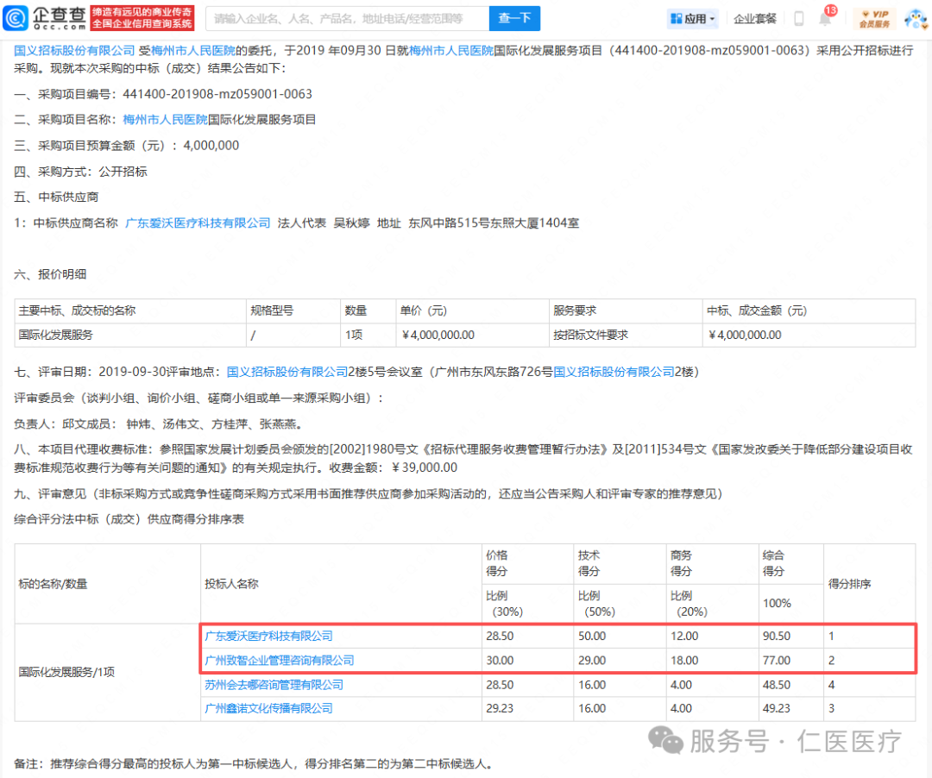This screenshot has height=778, width=932.
Task: Expand the 应用 dropdown arrow
Action: 713,19
